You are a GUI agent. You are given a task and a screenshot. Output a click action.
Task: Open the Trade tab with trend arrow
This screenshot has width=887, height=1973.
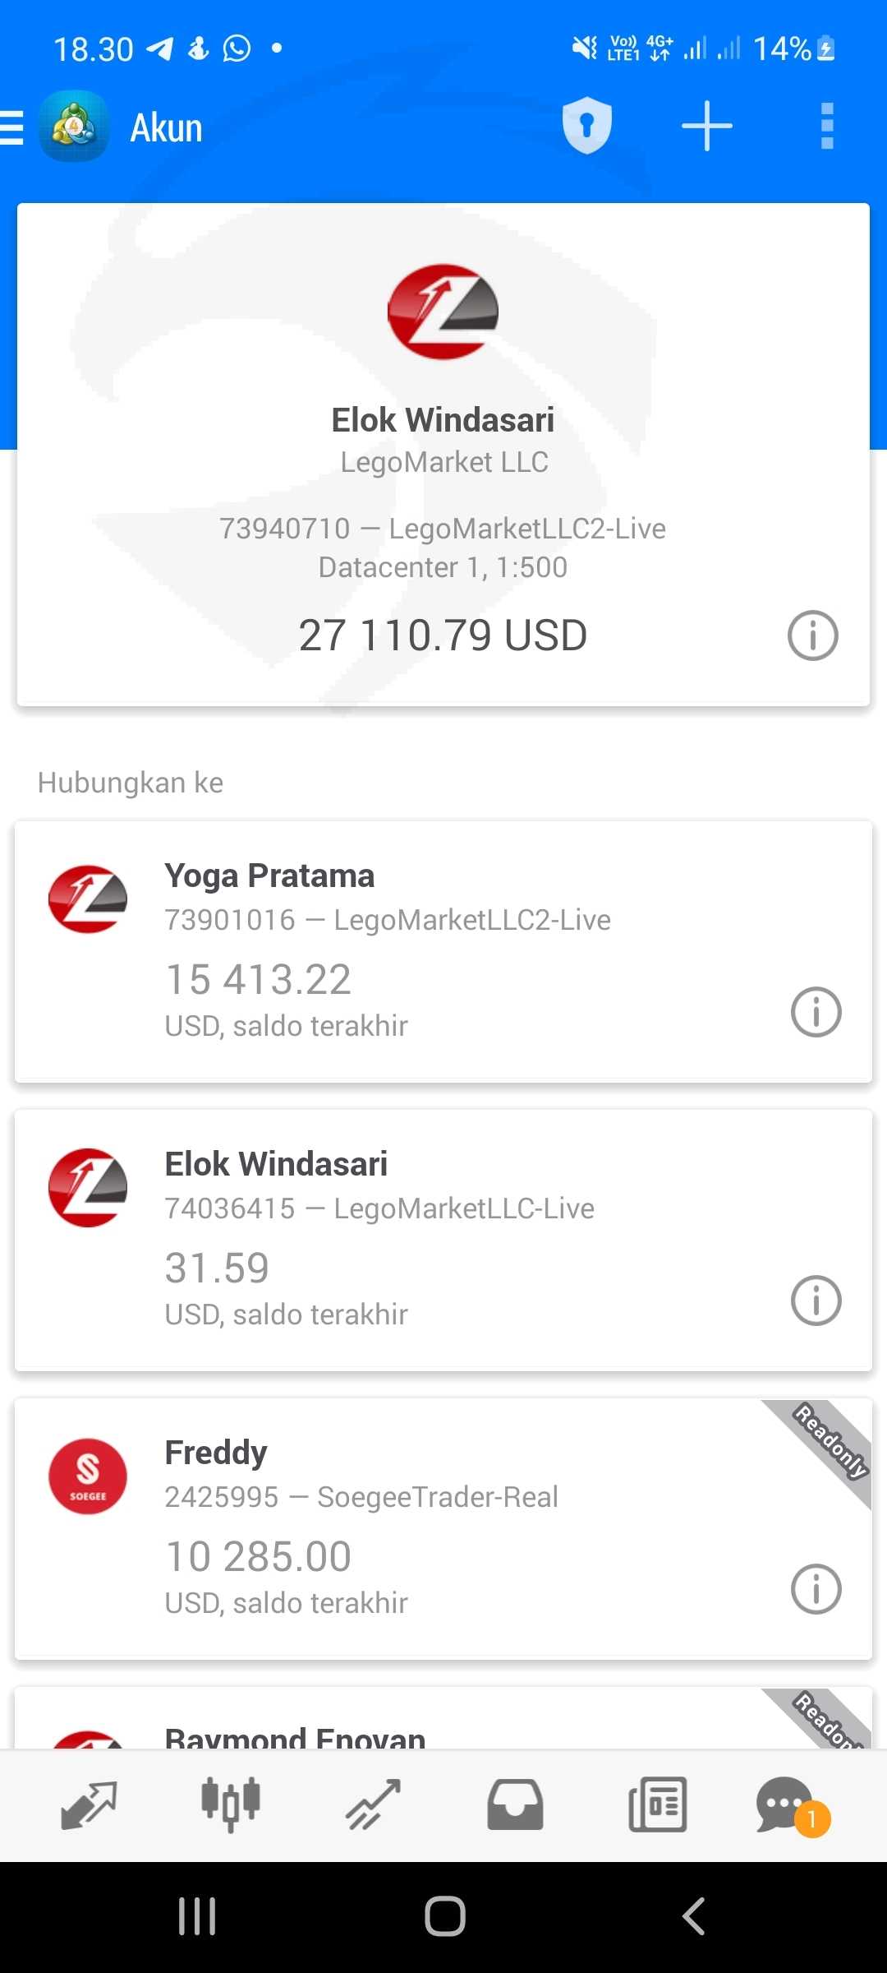[x=373, y=1804]
